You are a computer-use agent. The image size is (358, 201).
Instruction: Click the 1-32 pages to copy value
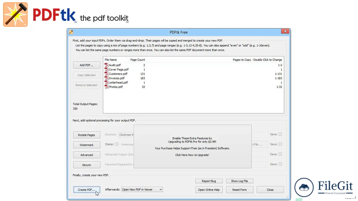coord(279,87)
